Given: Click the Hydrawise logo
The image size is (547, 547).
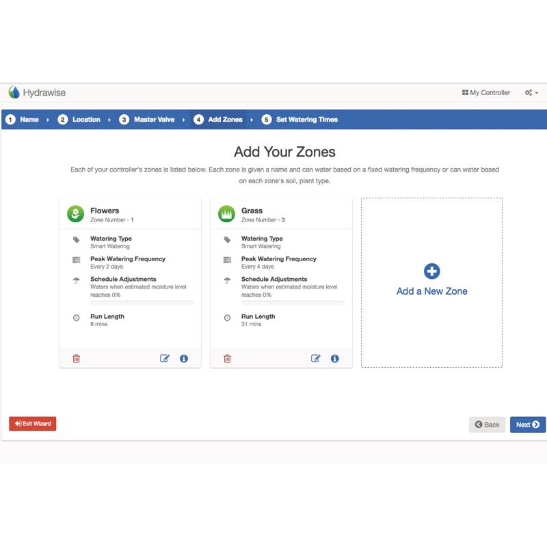Looking at the screenshot, I should [x=37, y=92].
